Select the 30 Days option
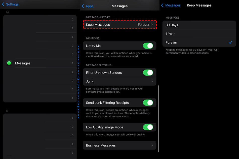239x159 pixels. point(199,25)
